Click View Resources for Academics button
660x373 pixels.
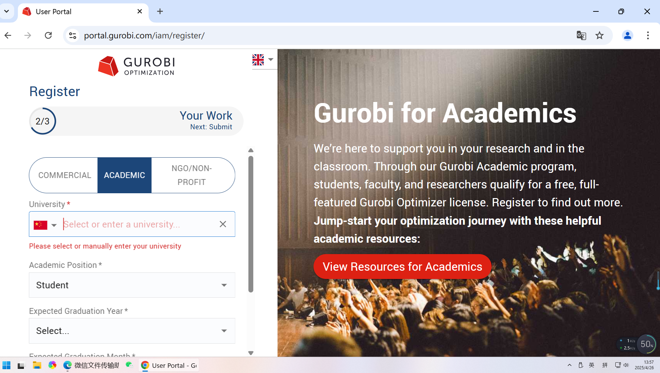click(402, 267)
